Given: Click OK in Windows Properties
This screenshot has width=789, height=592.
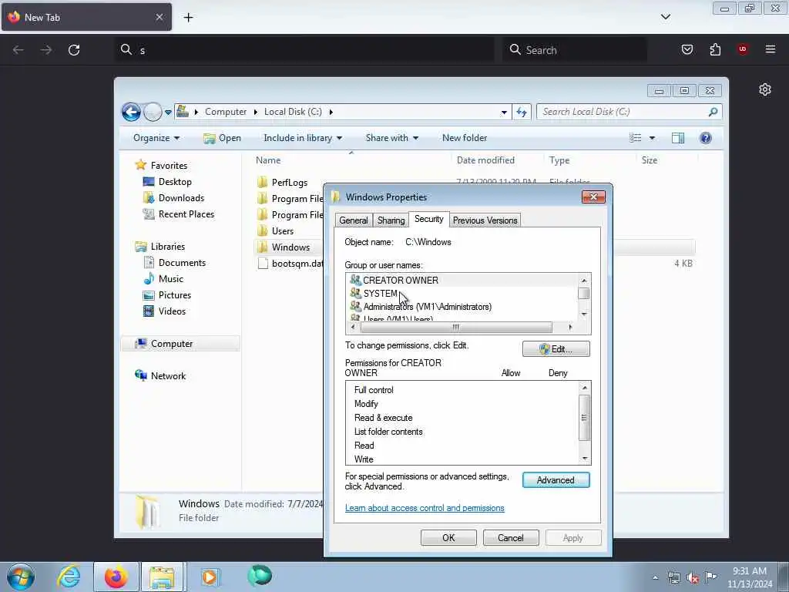Looking at the screenshot, I should [448, 537].
